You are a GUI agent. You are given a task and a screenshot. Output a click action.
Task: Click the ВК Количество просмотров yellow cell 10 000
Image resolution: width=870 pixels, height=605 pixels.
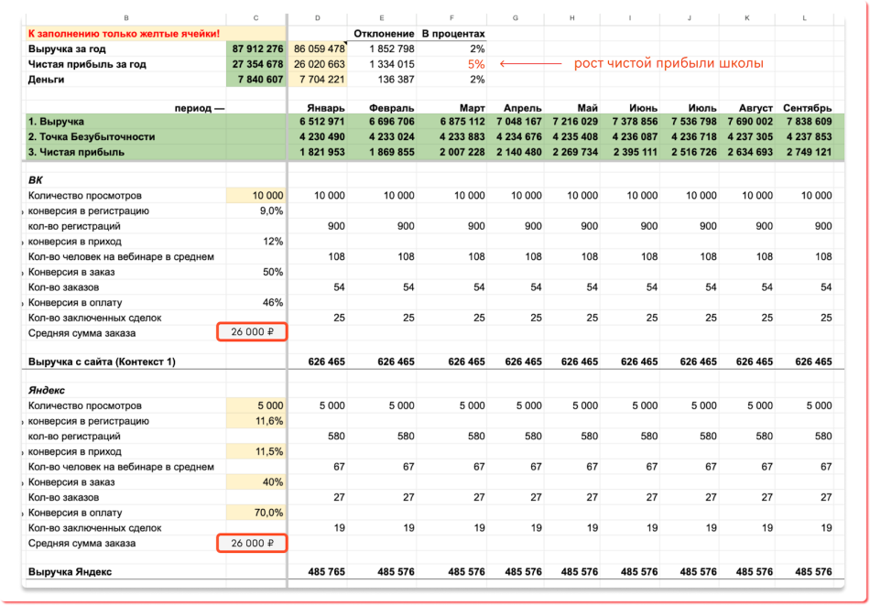pos(256,196)
